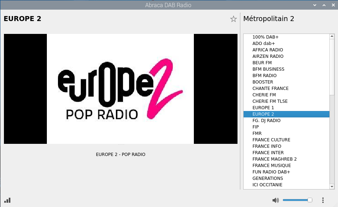Click the Métropolitain 2 ensemble label

tap(269, 19)
